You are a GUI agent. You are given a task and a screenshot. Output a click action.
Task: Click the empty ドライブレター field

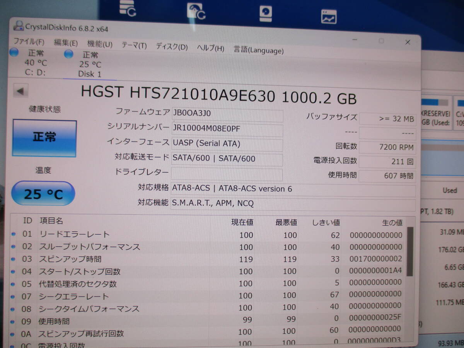point(227,174)
